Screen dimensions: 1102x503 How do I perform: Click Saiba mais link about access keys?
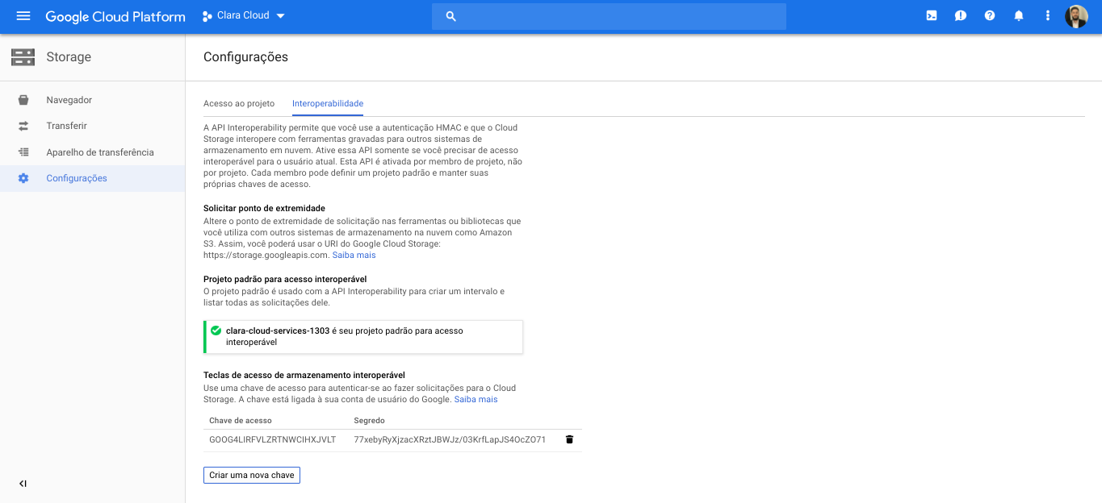[476, 399]
